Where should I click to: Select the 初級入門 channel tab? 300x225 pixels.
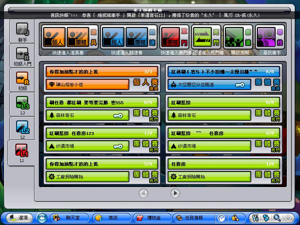[22, 56]
